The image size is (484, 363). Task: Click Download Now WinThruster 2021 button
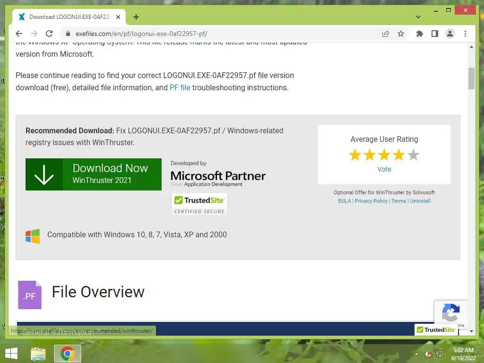coord(94,174)
